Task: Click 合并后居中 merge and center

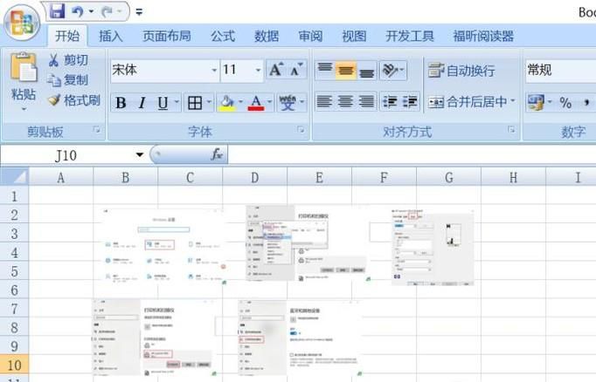Action: 468,102
